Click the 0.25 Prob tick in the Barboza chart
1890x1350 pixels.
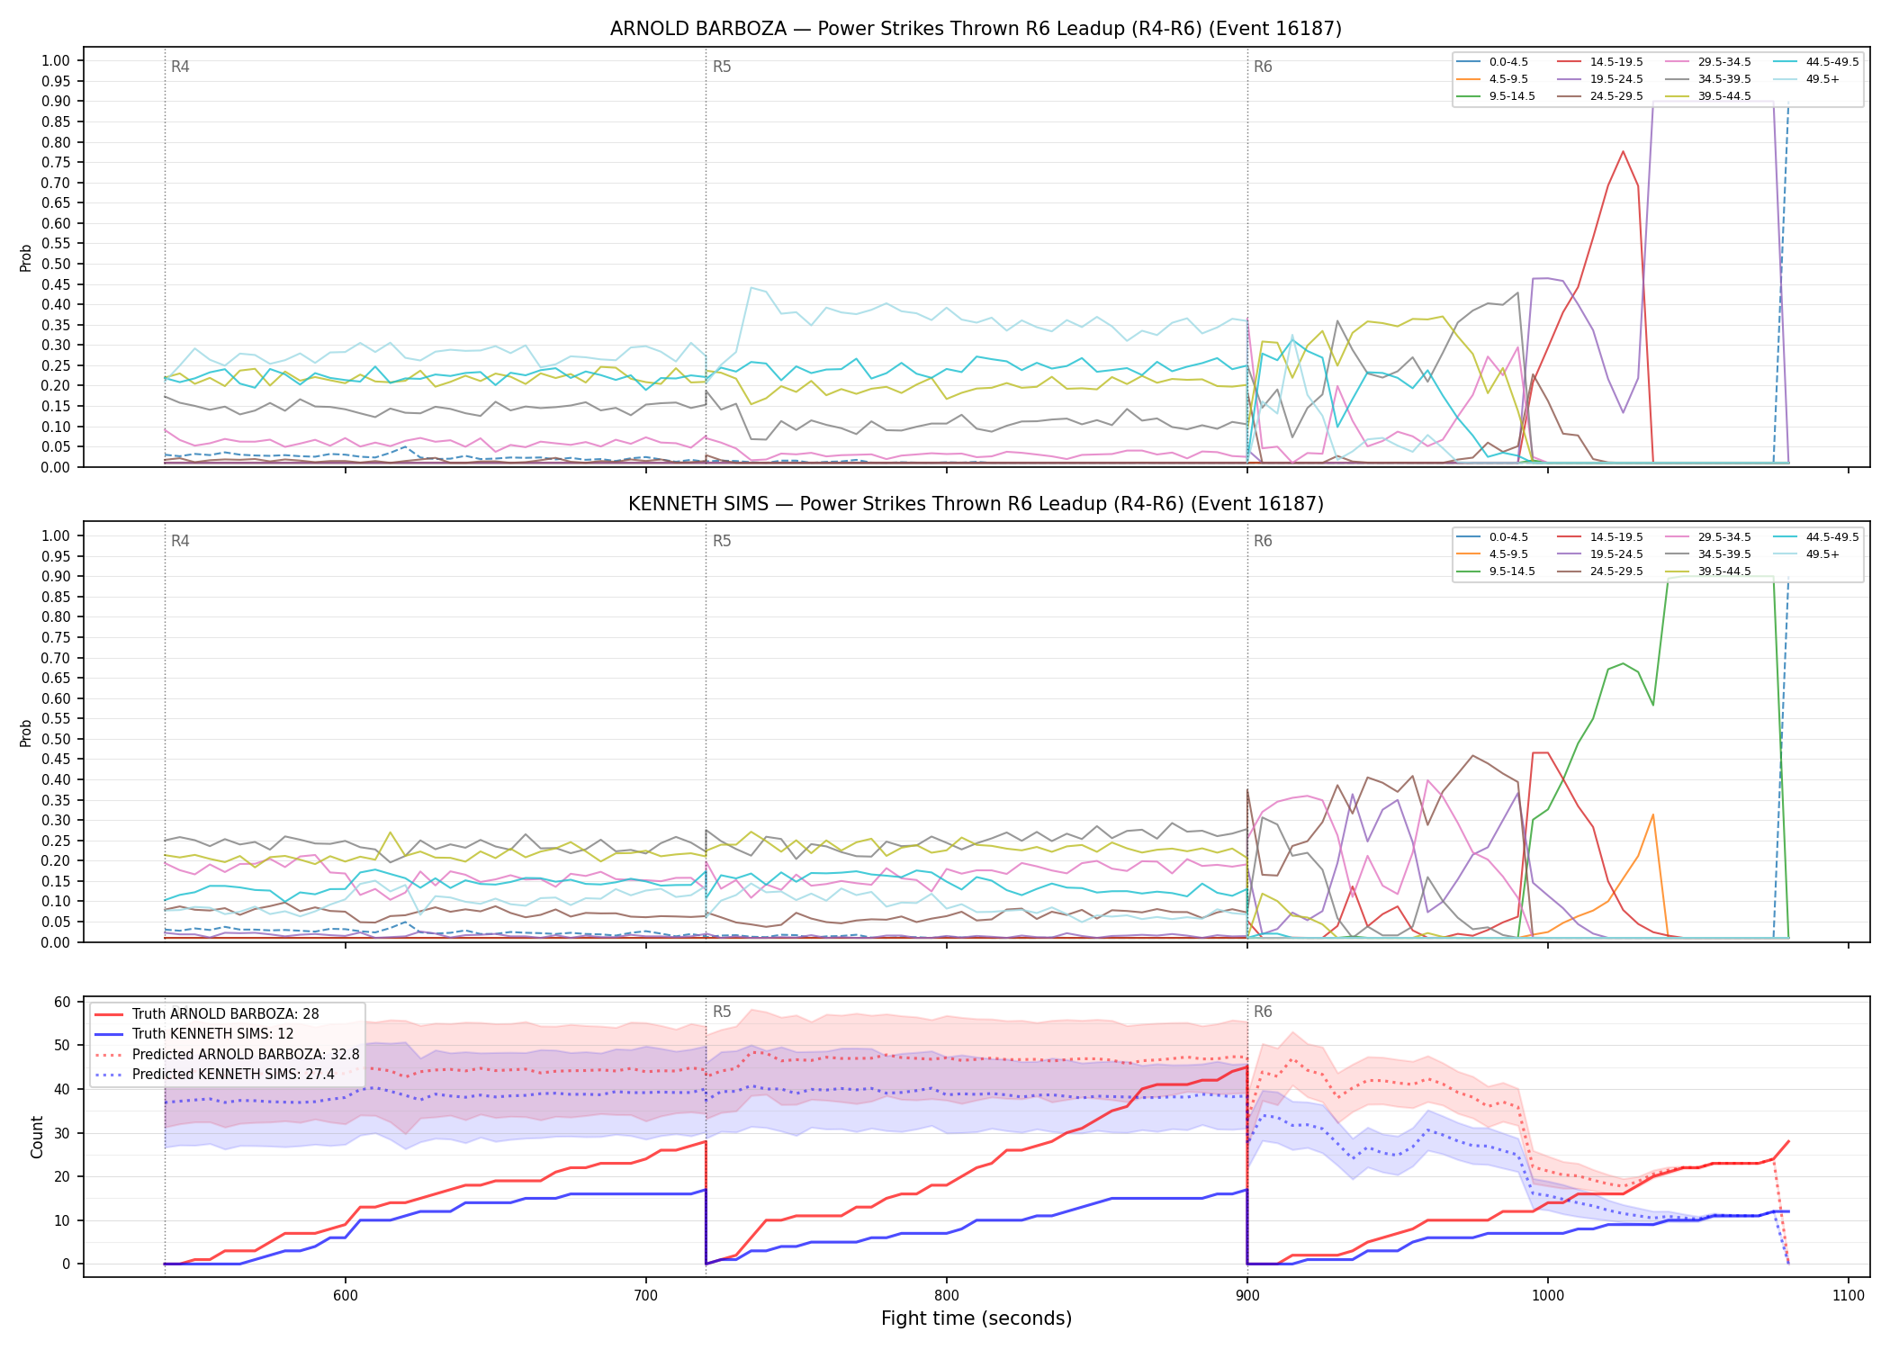coord(56,365)
